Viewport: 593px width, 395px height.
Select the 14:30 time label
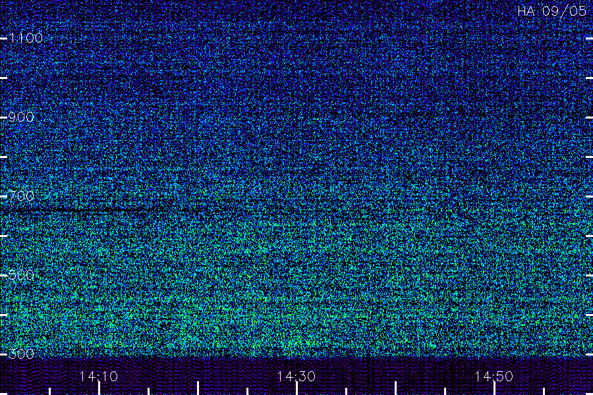click(296, 377)
